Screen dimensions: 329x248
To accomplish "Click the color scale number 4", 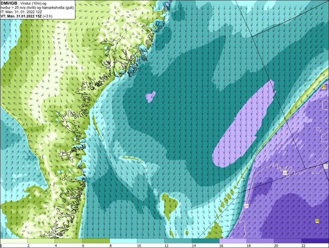I will coord(56,246).
